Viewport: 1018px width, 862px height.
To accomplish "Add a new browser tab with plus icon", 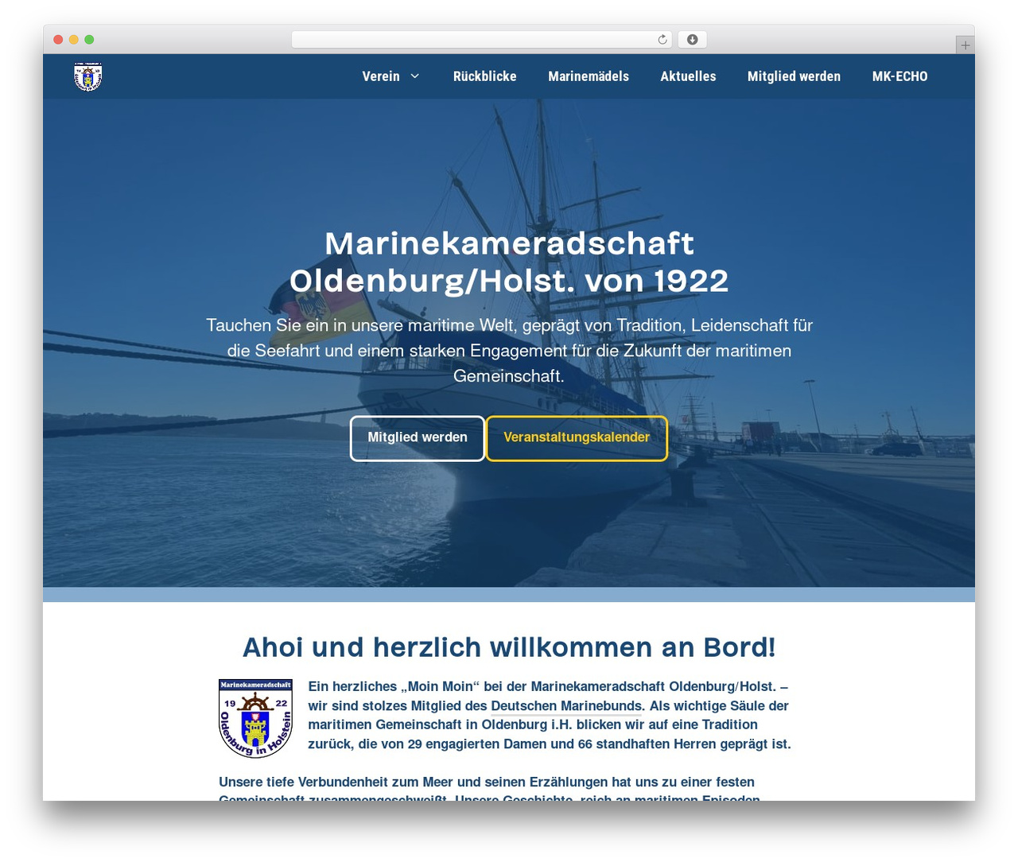I will (965, 45).
